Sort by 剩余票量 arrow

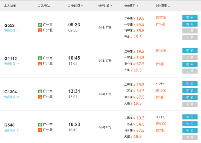tap(169, 6)
